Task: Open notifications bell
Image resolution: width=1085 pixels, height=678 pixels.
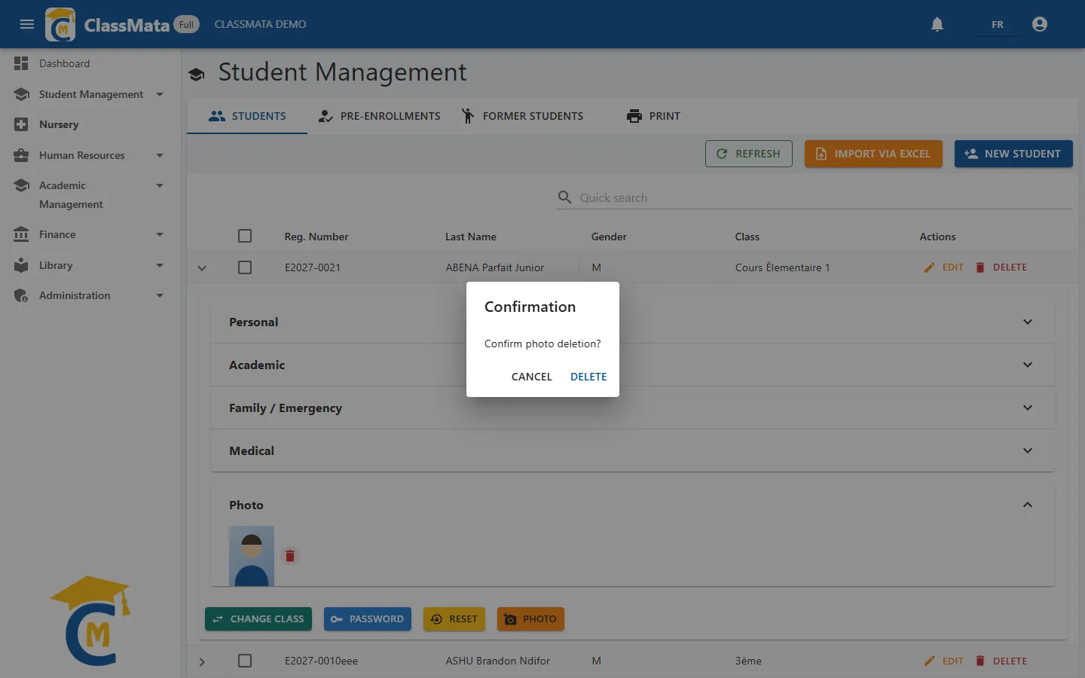Action: pos(937,24)
